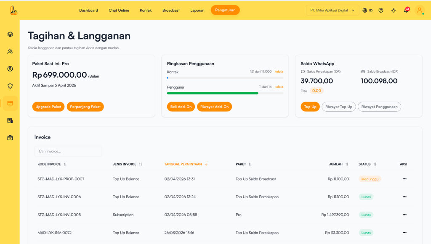The height and width of the screenshot is (244, 431).
Task: Open the users group icon in sidebar
Action: (10, 52)
